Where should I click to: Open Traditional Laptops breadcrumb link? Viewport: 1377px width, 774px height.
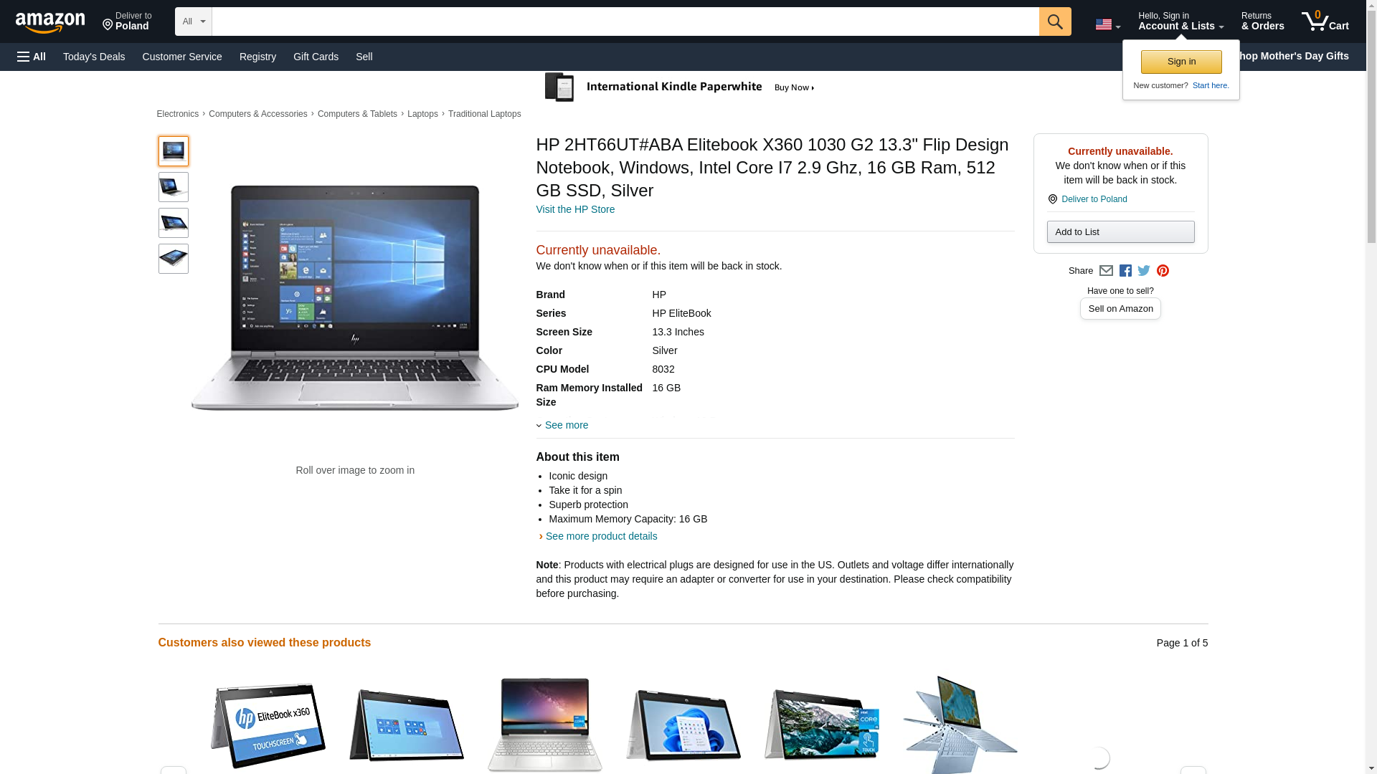pyautogui.click(x=485, y=114)
